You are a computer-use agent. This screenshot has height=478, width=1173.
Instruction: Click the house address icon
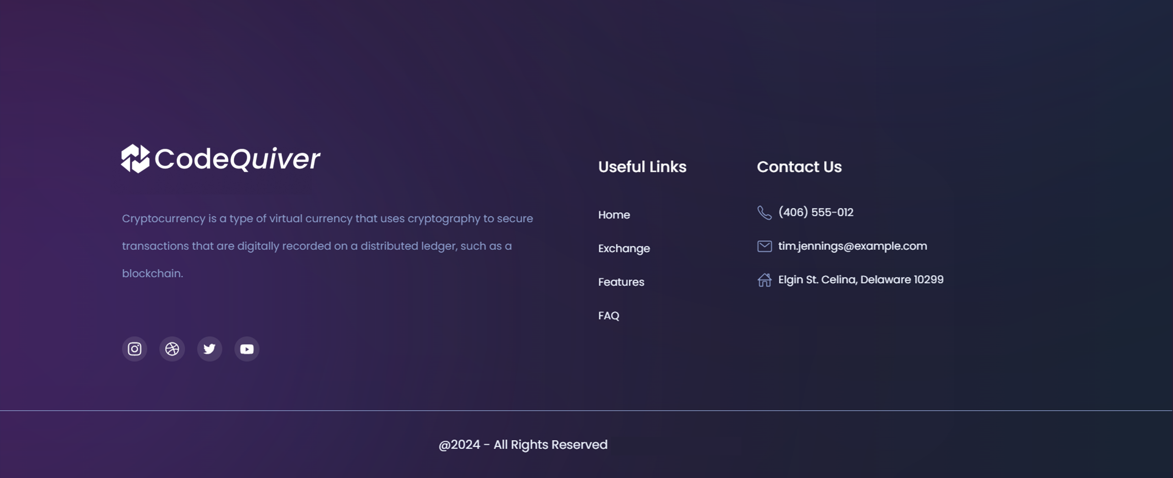click(x=764, y=280)
